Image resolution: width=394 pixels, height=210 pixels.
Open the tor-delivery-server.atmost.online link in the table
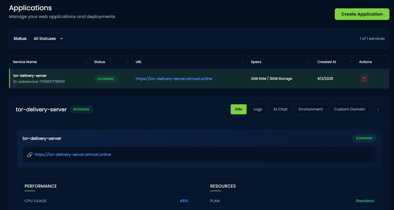pos(174,79)
